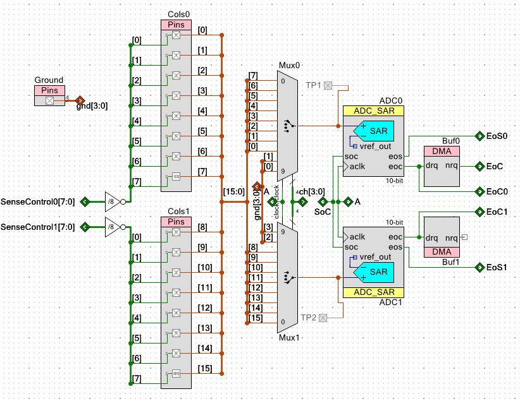The height and width of the screenshot is (401, 520).
Task: Select the EoS0 output connector
Action: pos(480,136)
